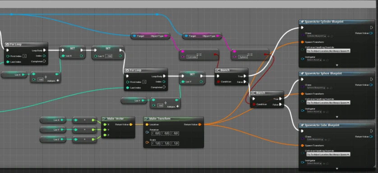Open Instigator Select Asset dropdown on Cylinder spawn node
Viewport: 378px width, 173px height.
(x=314, y=60)
